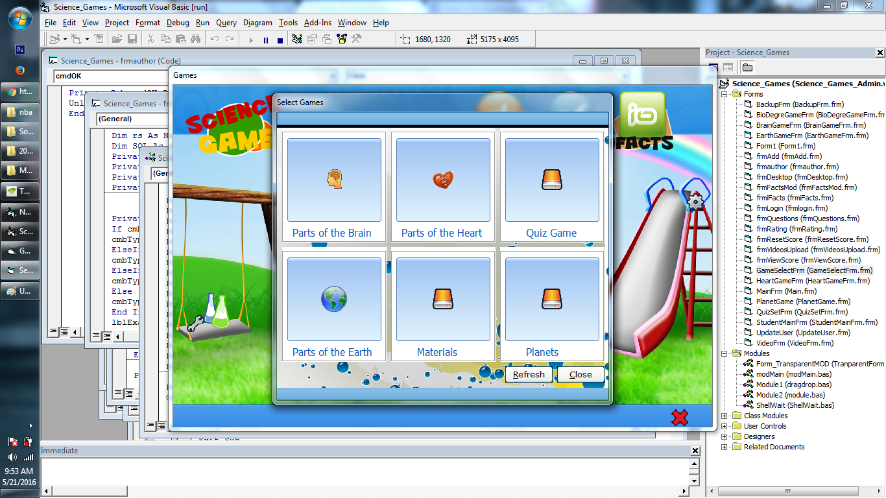Click the Find binoculars icon on the toolbar
The width and height of the screenshot is (886, 498).
[x=194, y=39]
